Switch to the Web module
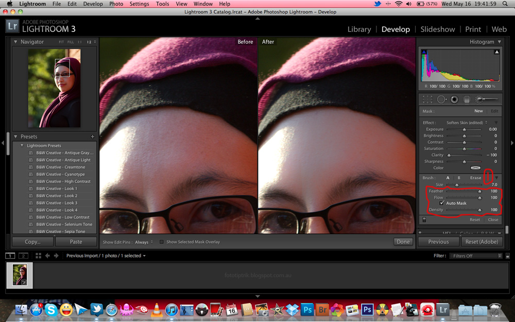 coord(499,29)
